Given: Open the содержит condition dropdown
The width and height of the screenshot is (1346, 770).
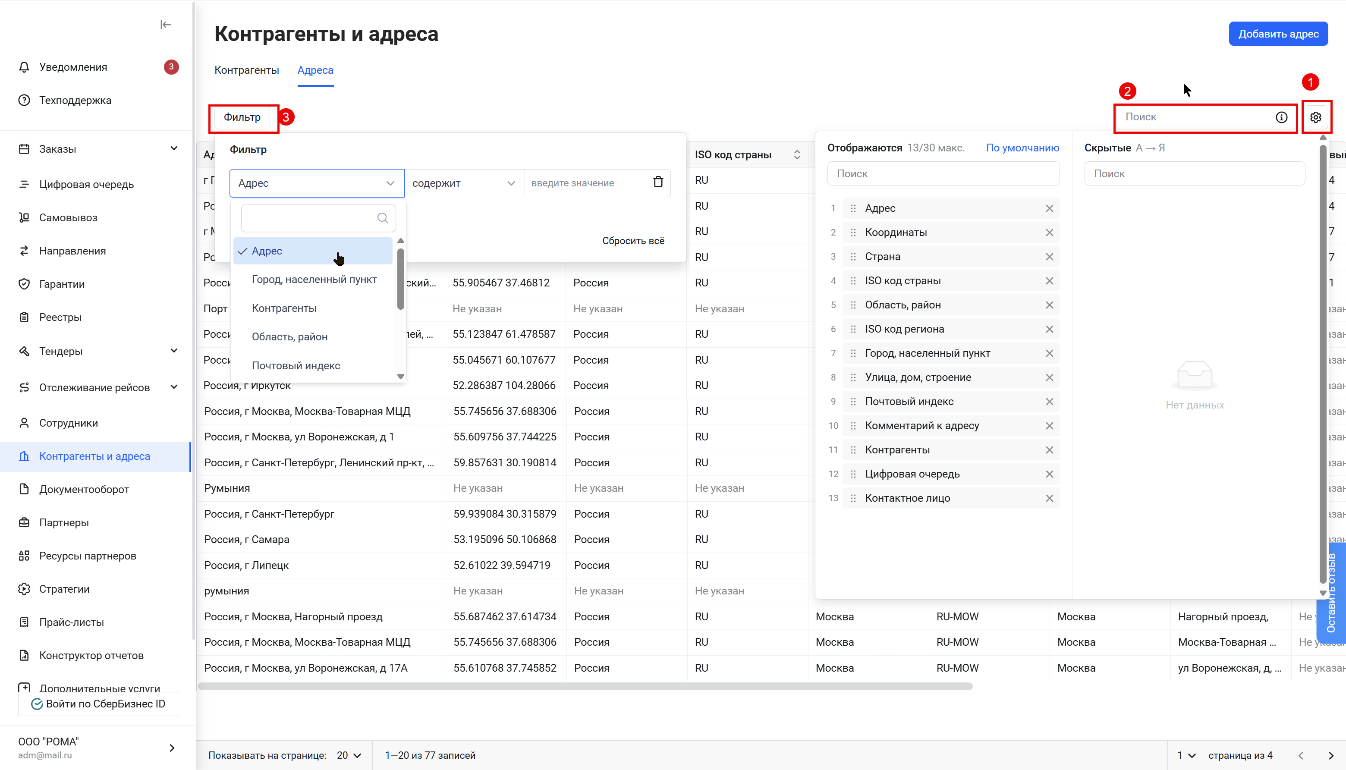Looking at the screenshot, I should pos(463,183).
